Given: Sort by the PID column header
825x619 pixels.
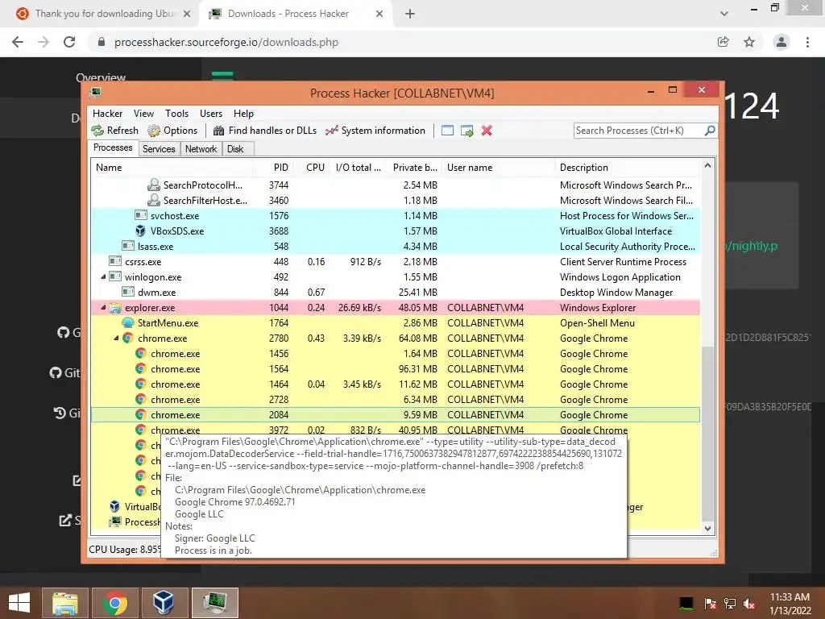Looking at the screenshot, I should pos(272,168).
